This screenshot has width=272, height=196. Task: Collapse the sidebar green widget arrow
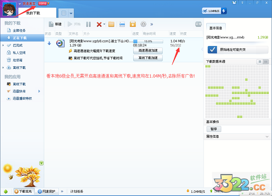pos(41,163)
